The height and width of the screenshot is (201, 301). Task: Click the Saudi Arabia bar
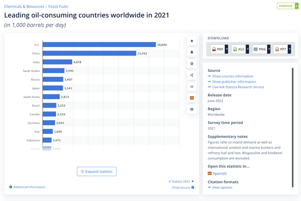[x=54, y=71]
